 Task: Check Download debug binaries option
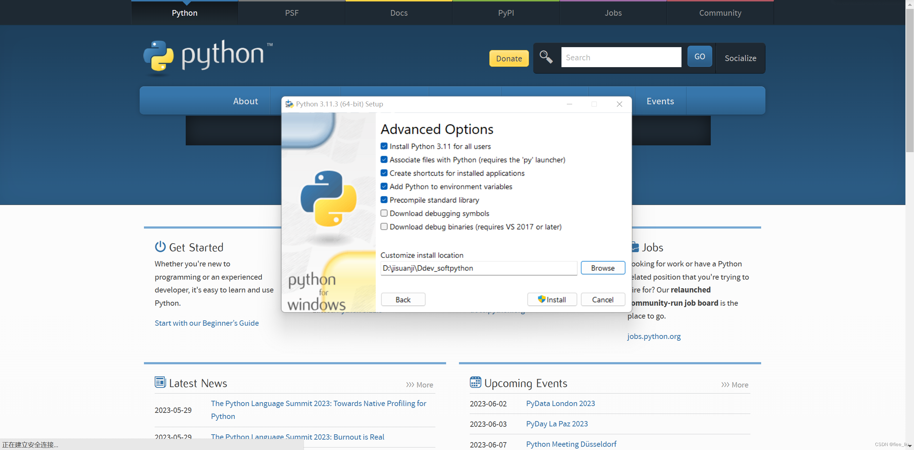[x=384, y=226]
